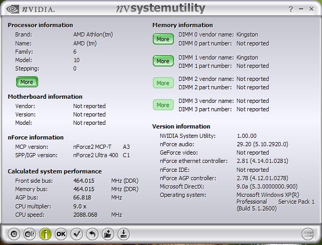Click the CPU multiplier value '9.0 x'
This screenshot has height=245, width=322.
pos(80,206)
